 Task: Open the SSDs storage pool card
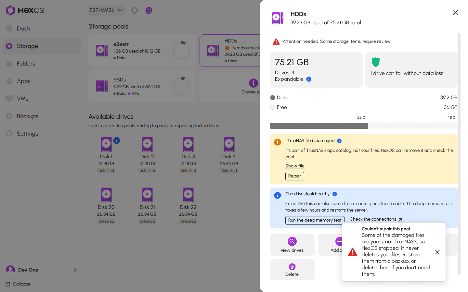point(142,86)
